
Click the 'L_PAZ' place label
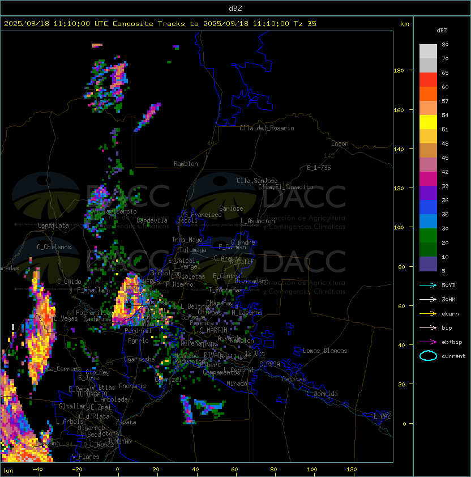[x=382, y=416]
